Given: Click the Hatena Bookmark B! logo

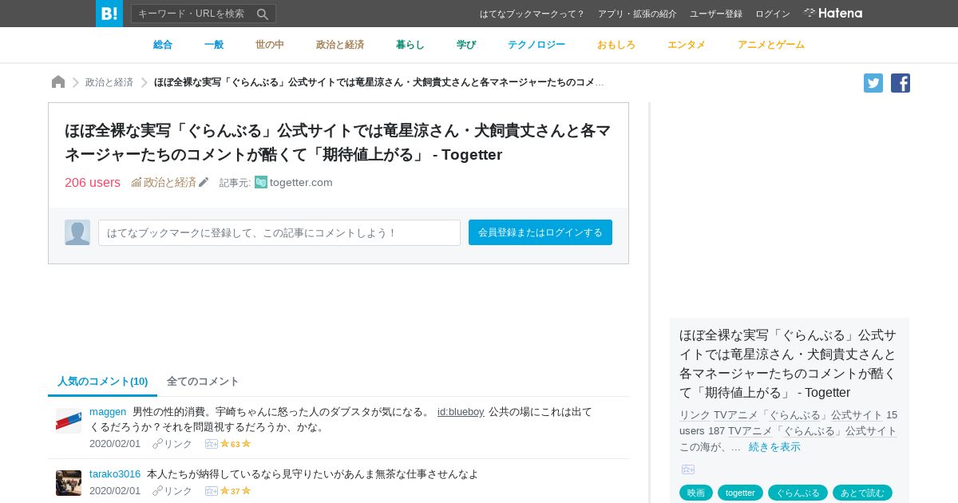Looking at the screenshot, I should tap(109, 14).
